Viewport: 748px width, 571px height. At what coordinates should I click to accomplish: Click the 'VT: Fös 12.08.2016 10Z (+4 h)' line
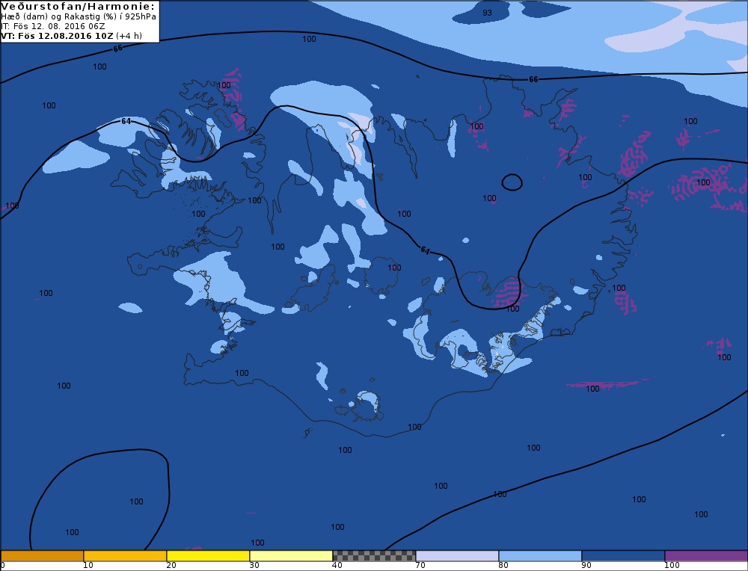click(x=72, y=36)
